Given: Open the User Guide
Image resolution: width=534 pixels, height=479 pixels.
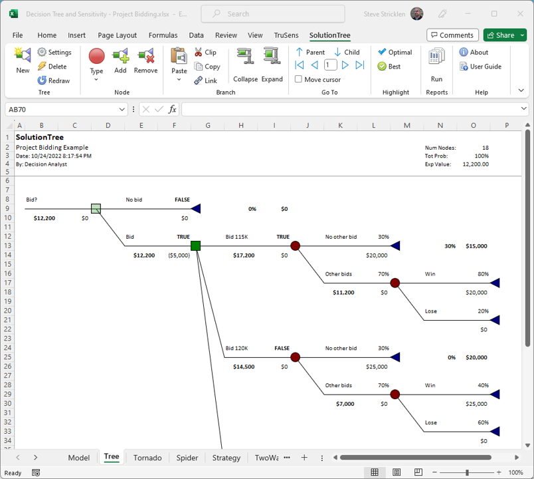Looking at the screenshot, I should point(480,67).
